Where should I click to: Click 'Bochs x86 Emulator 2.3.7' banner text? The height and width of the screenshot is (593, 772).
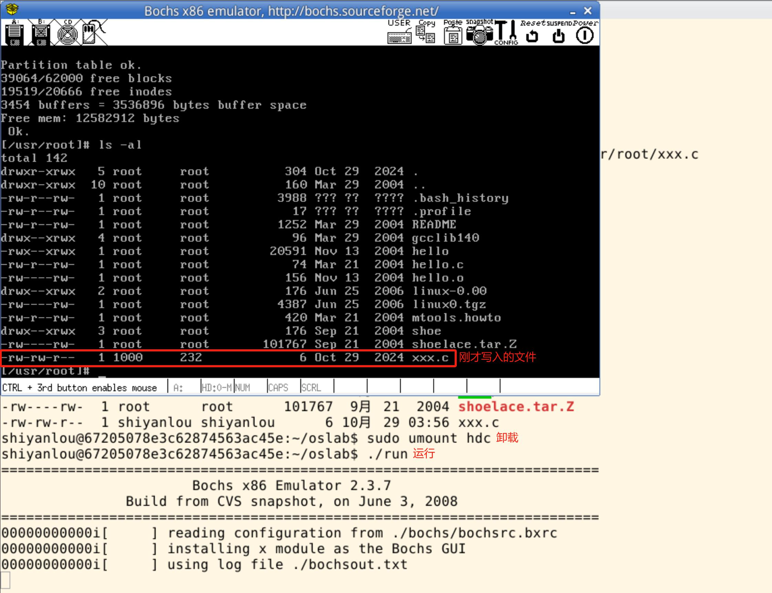tap(292, 486)
